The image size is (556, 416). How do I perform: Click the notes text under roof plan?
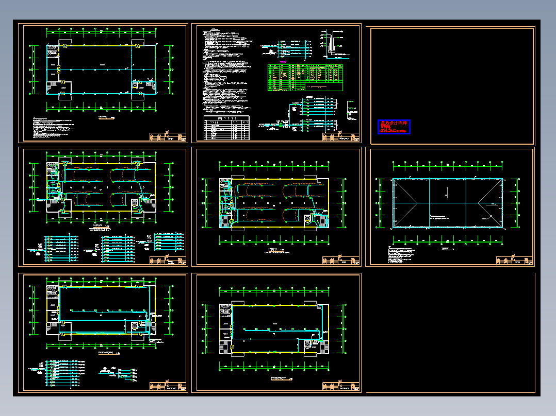click(401, 254)
